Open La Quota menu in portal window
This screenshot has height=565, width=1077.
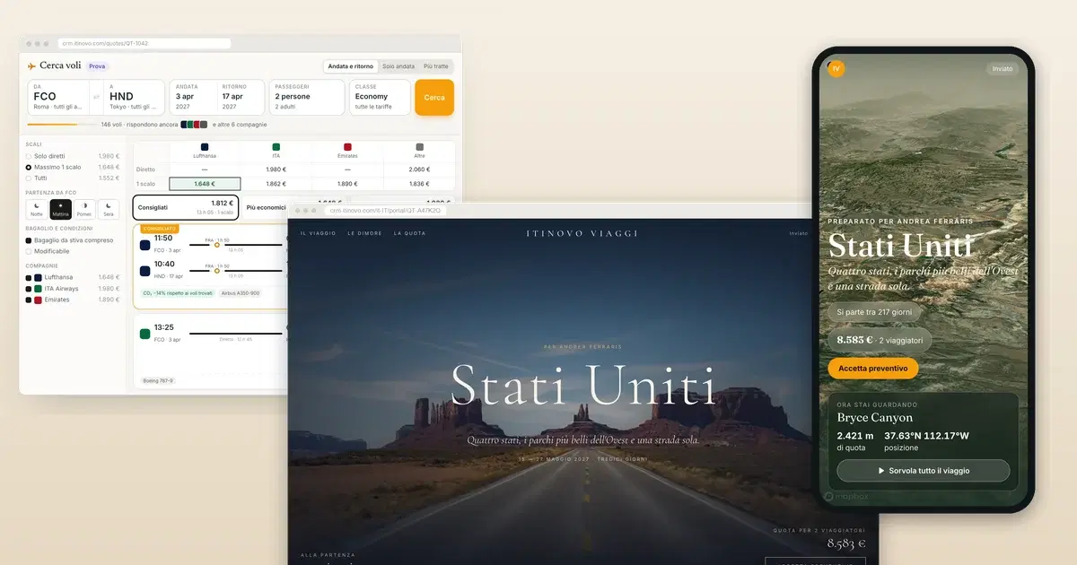409,233
